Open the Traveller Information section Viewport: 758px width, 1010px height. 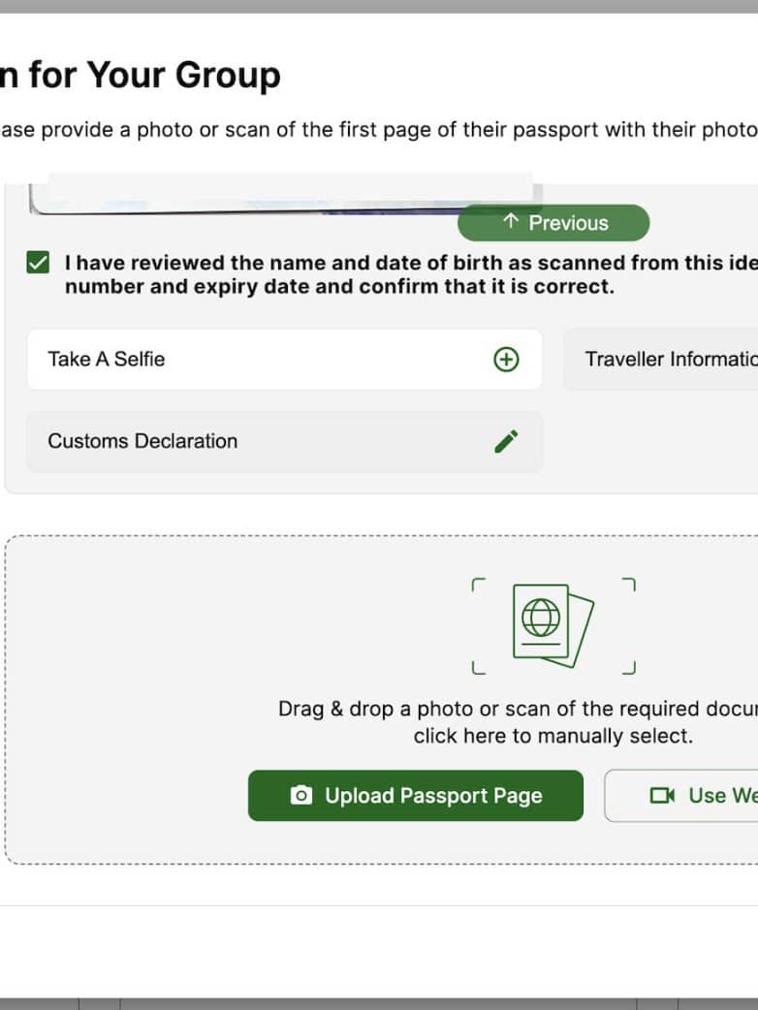(x=669, y=360)
